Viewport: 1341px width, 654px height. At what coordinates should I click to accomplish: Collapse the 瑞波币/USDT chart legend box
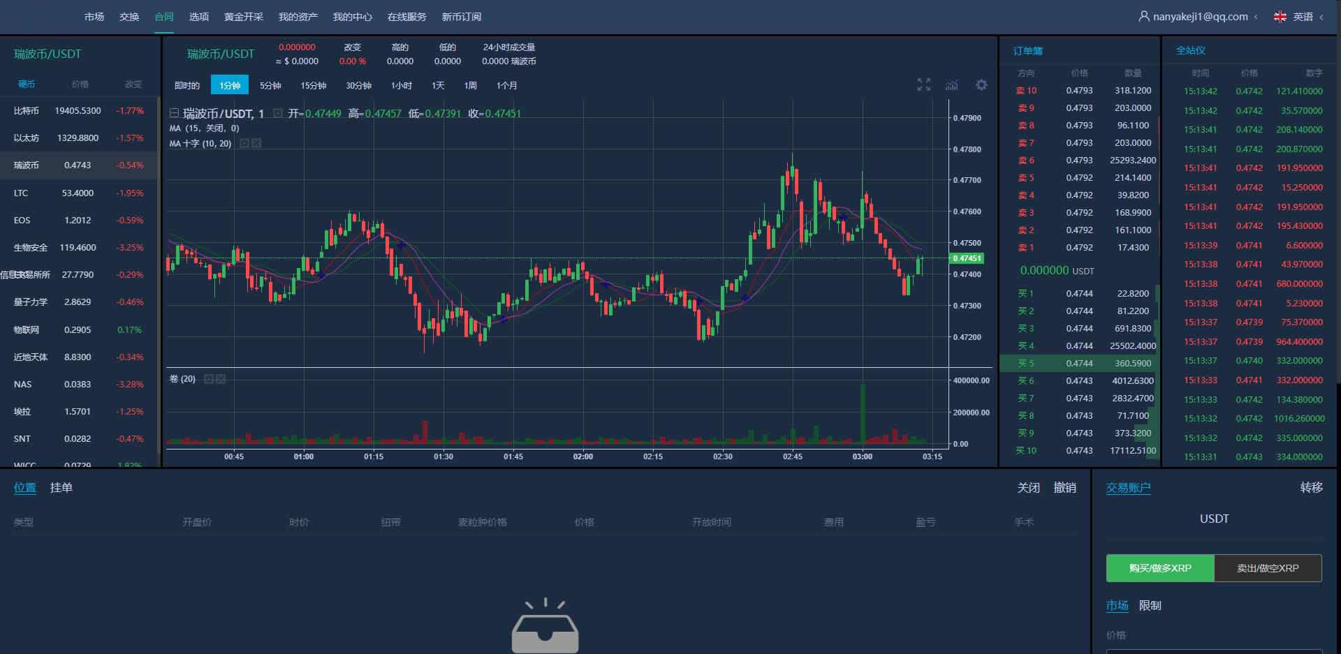[x=174, y=113]
